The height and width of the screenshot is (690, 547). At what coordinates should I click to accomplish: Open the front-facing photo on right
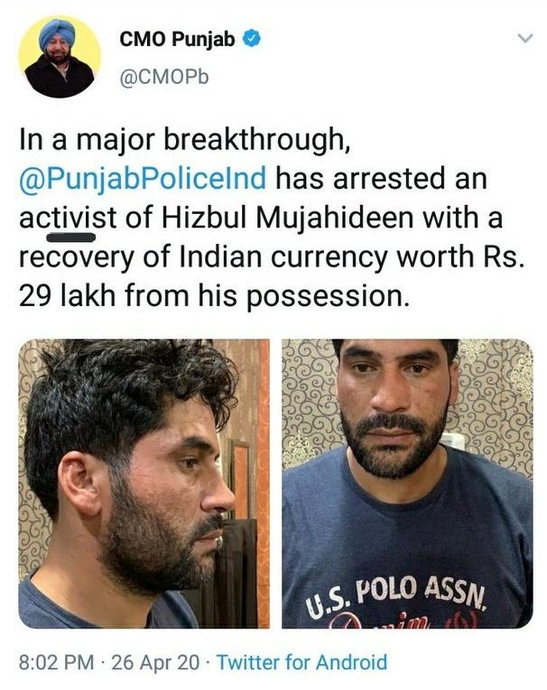pyautogui.click(x=407, y=483)
